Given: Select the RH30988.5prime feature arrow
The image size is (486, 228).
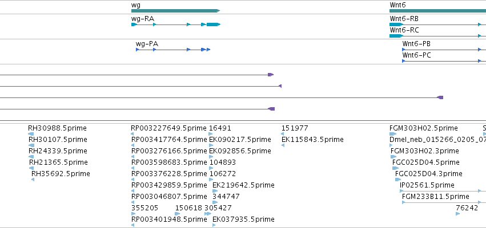Looking at the screenshot, I should [31, 134].
